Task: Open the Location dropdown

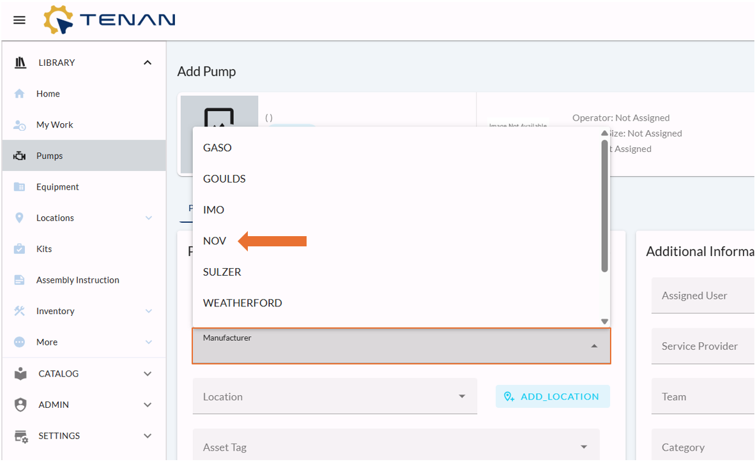Action: point(335,396)
